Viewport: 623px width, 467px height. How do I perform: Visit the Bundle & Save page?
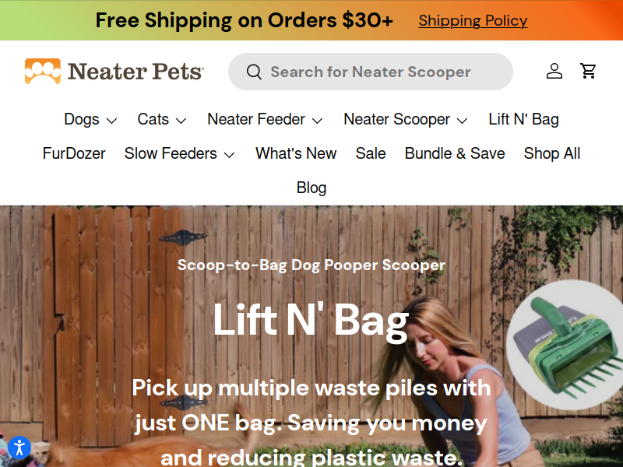455,153
